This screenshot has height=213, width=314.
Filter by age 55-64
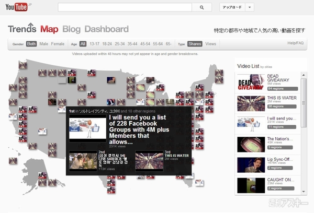(x=158, y=44)
